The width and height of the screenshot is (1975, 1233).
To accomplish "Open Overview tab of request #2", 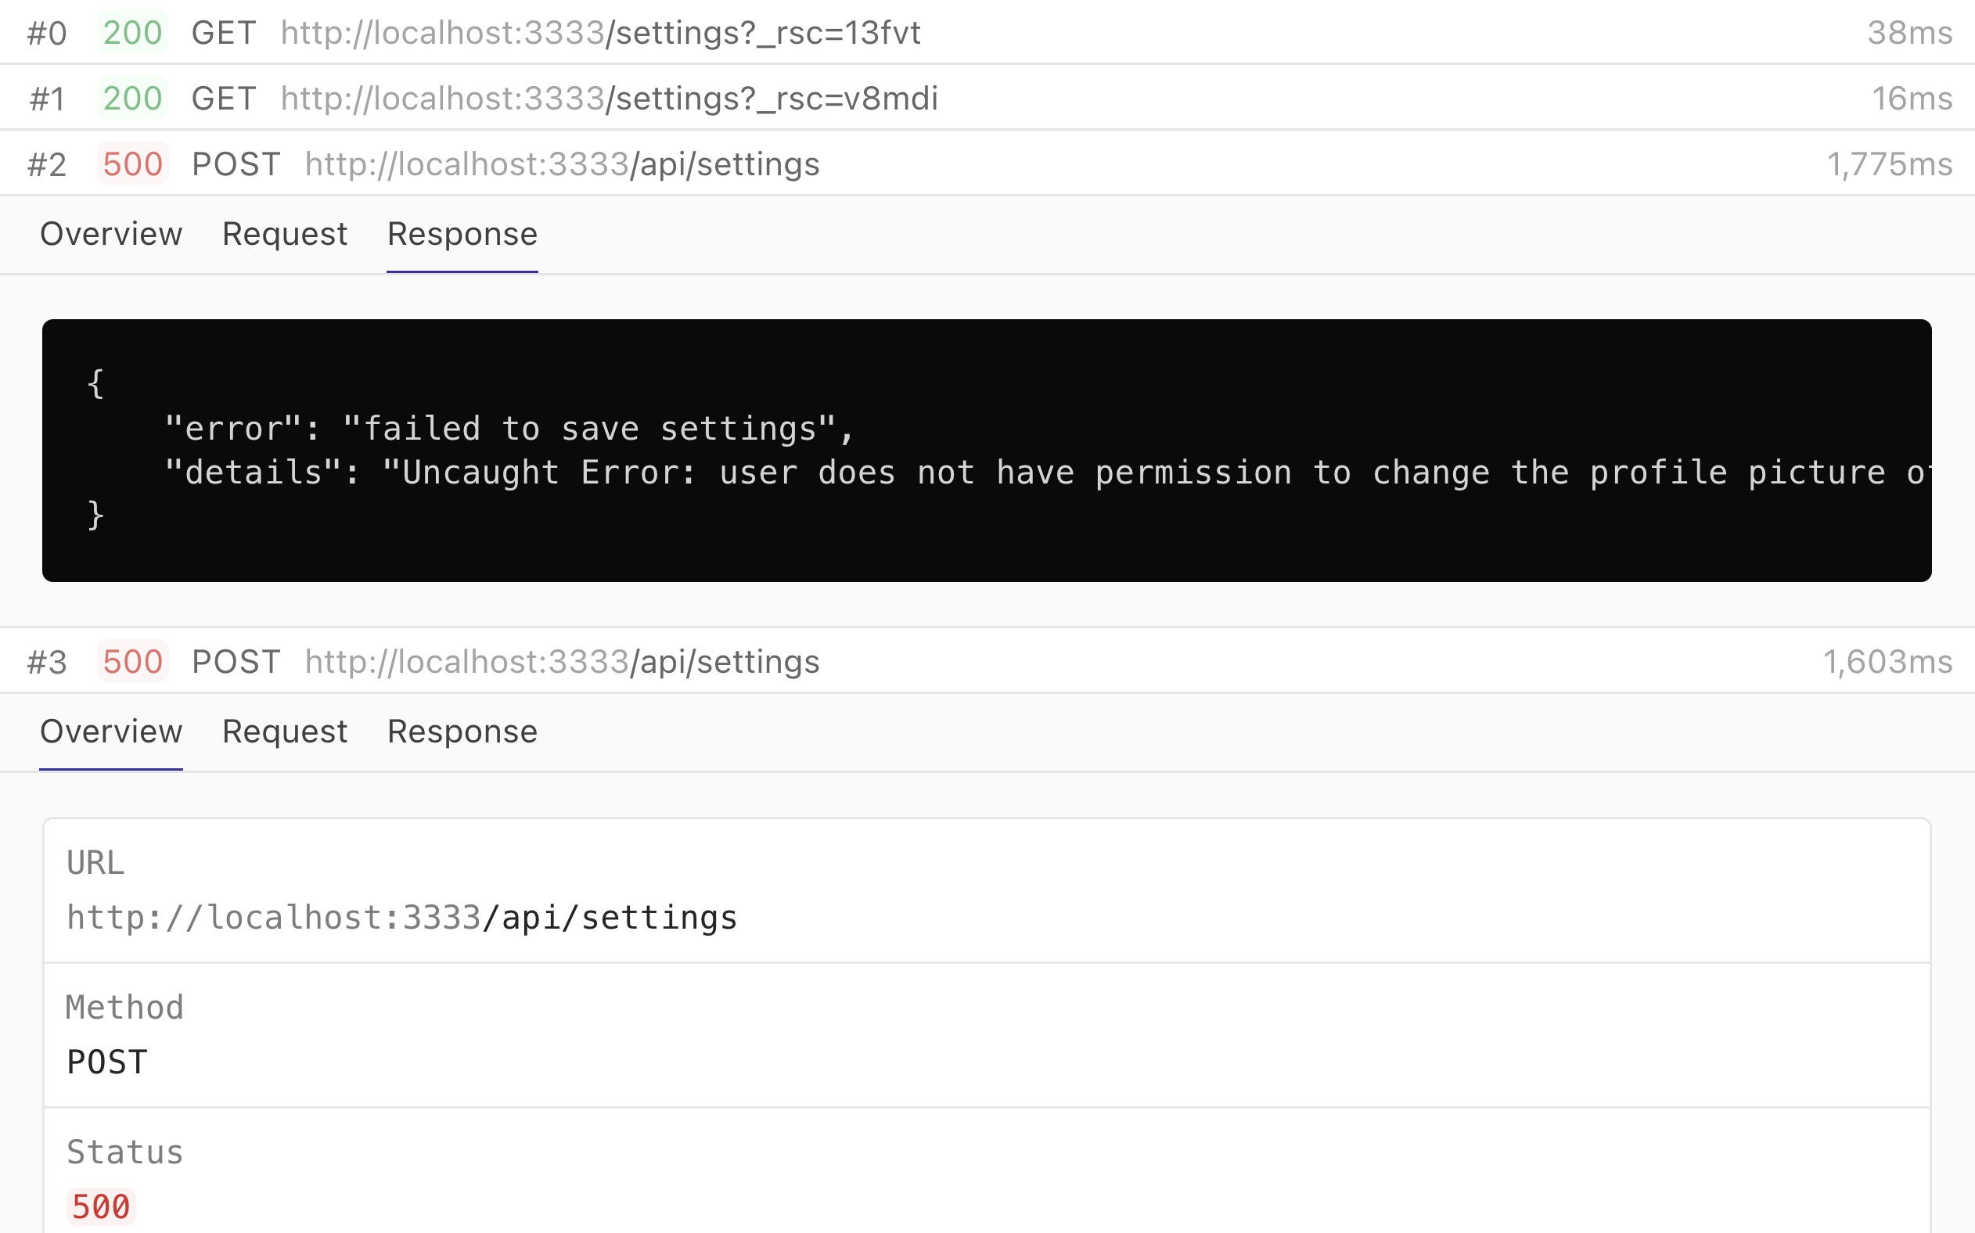I will point(111,234).
